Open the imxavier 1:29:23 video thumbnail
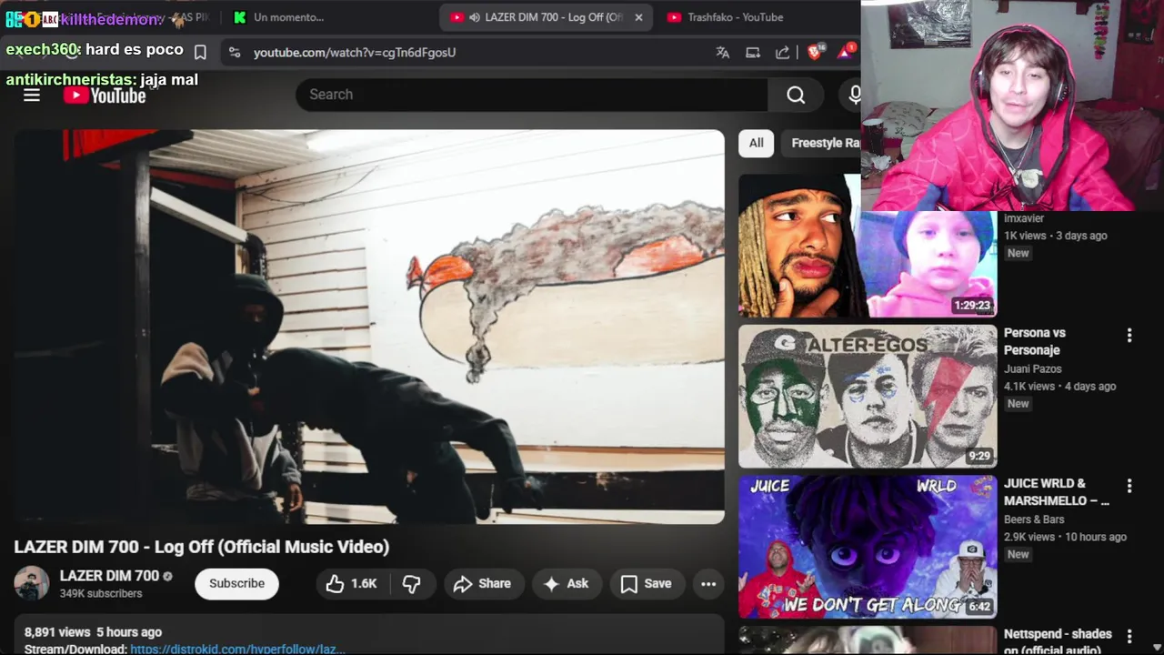 pyautogui.click(x=867, y=264)
